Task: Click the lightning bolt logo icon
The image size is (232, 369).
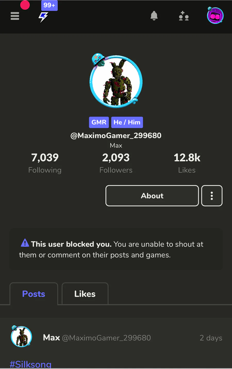Action: pos(43,17)
